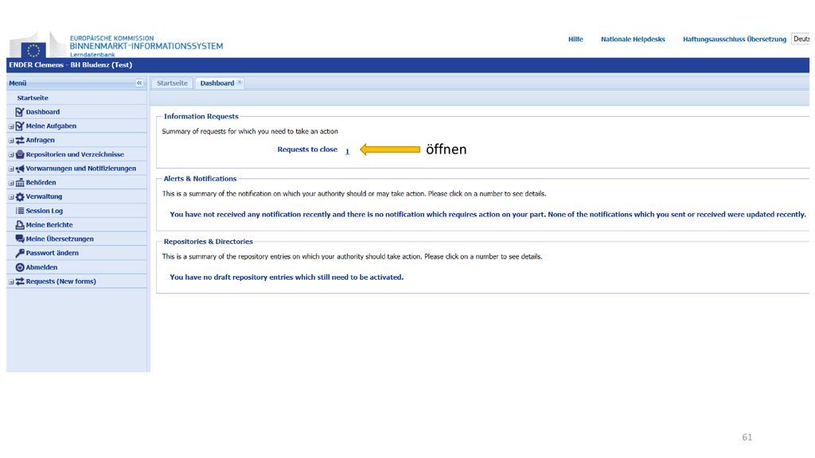Open the Hilfe link
Screen dimensions: 815x458
point(575,39)
